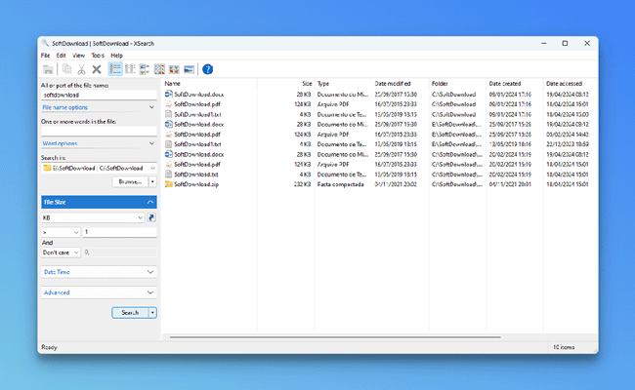The height and width of the screenshot is (390, 635).
Task: Sort by the Date created column header
Action: tap(515, 84)
